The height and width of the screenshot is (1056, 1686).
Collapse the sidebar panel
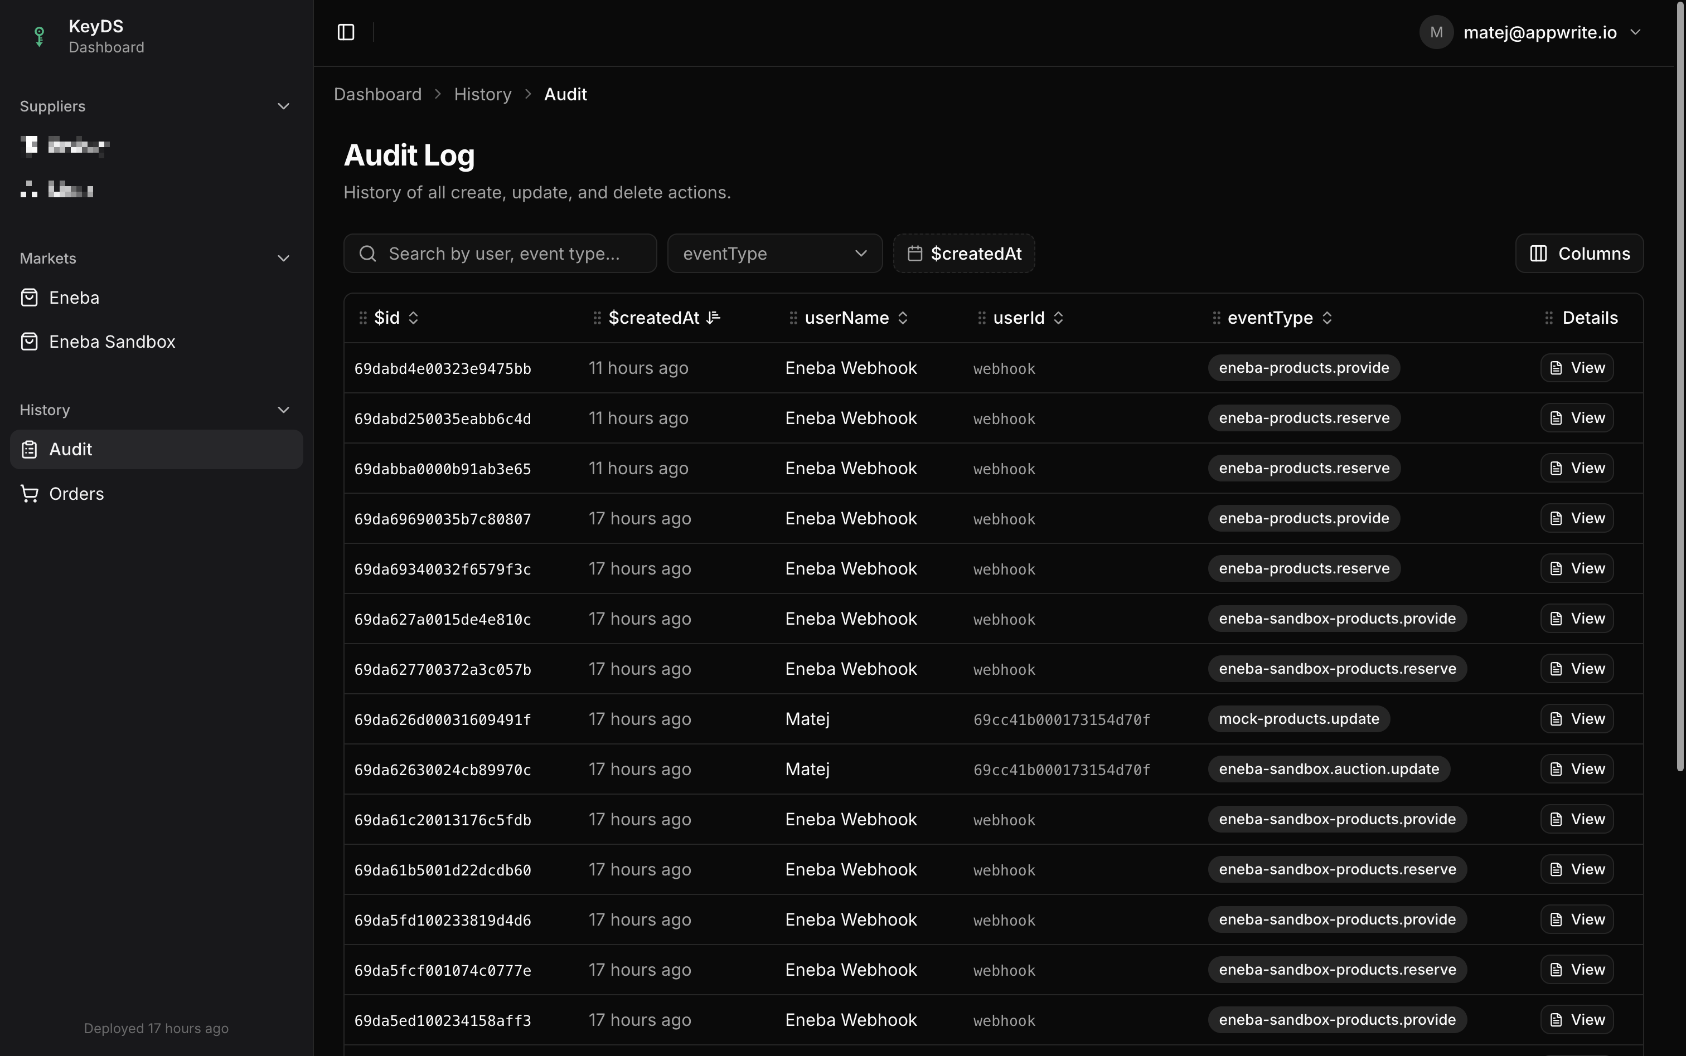pyautogui.click(x=346, y=31)
